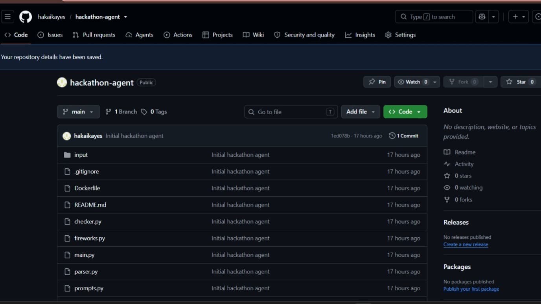The height and width of the screenshot is (304, 541).
Task: Open checker.py file
Action: pyautogui.click(x=88, y=222)
